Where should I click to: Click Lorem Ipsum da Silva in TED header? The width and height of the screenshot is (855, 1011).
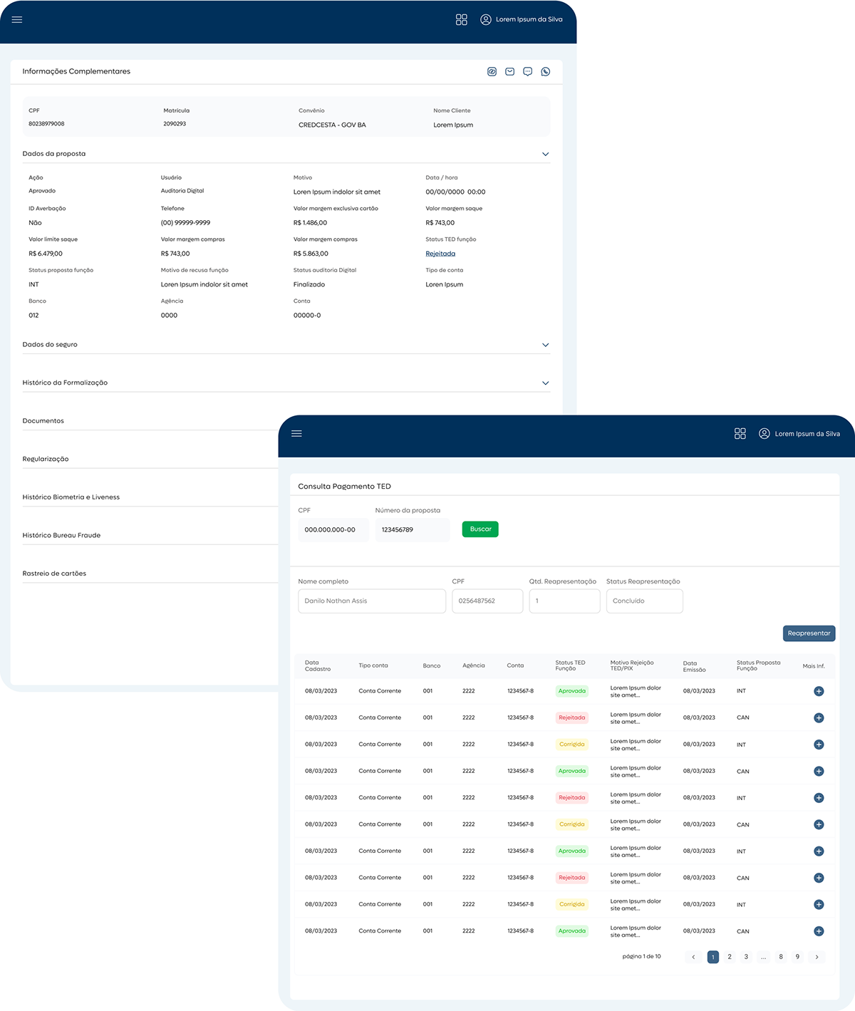click(x=807, y=434)
